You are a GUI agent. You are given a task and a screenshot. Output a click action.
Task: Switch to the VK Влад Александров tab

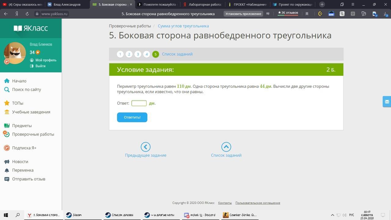click(67, 5)
